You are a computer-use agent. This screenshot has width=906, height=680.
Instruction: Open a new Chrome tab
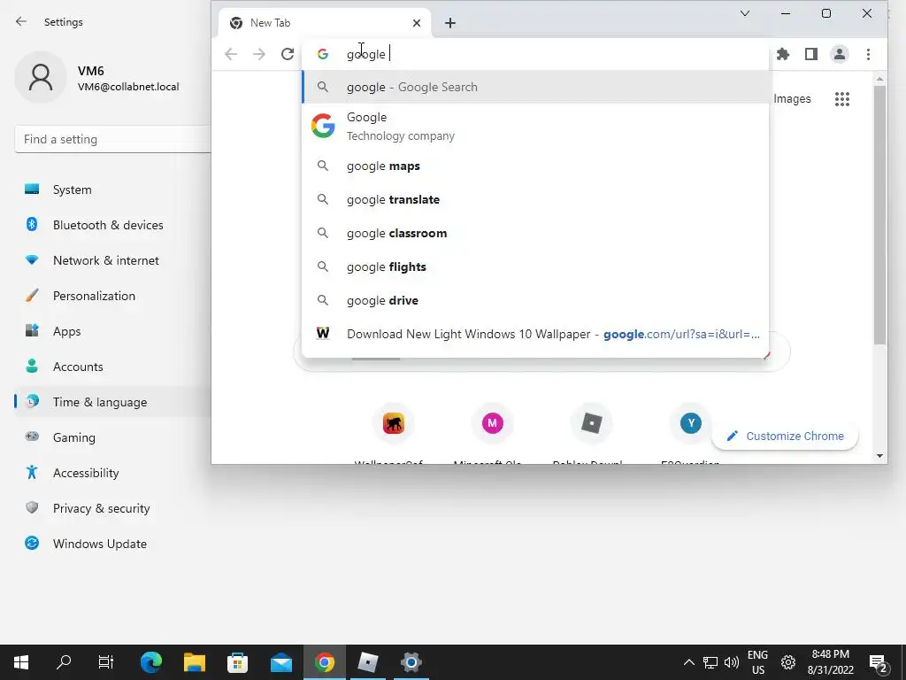pyautogui.click(x=450, y=23)
